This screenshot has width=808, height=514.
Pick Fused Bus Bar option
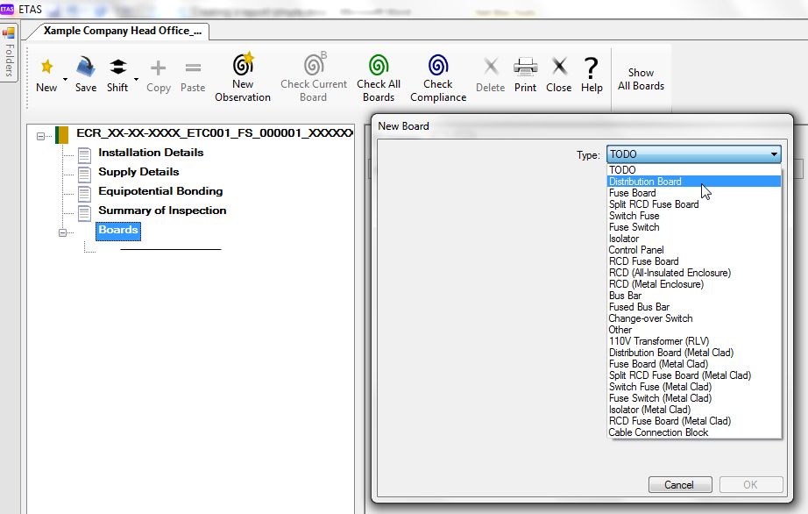(694, 307)
